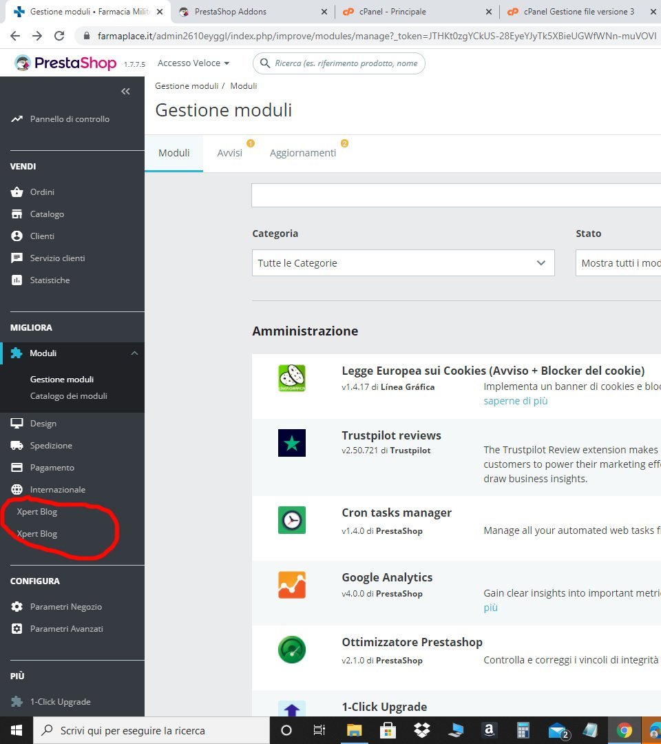Image resolution: width=661 pixels, height=744 pixels.
Task: Click the saperne di più link
Action: (x=516, y=401)
